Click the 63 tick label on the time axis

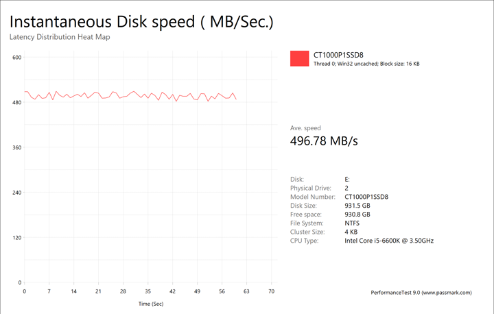pyautogui.click(x=247, y=291)
